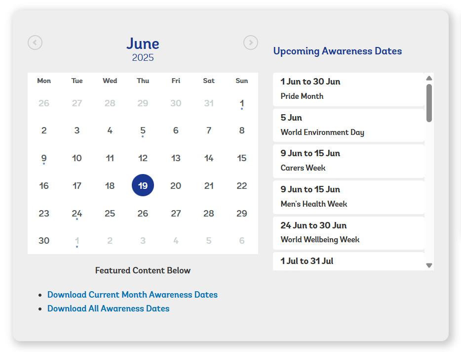Viewport: 461px width, 352px height.
Task: Select 25 June on the calendar
Action: 110,214
